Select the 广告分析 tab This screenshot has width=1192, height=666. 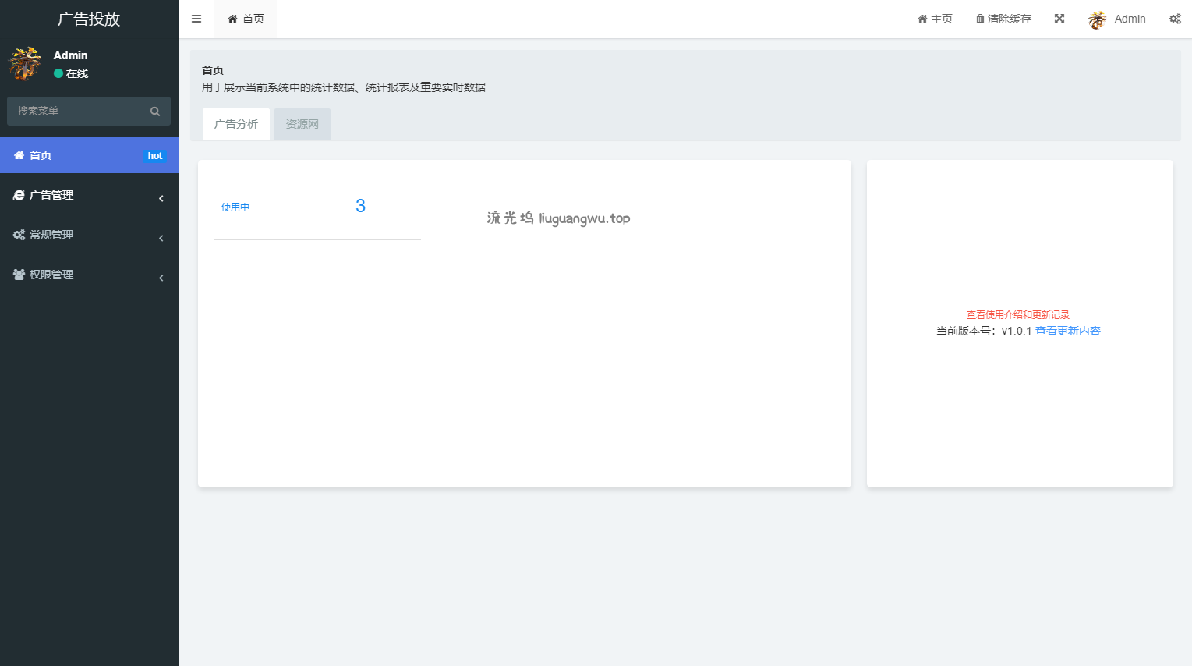[235, 125]
